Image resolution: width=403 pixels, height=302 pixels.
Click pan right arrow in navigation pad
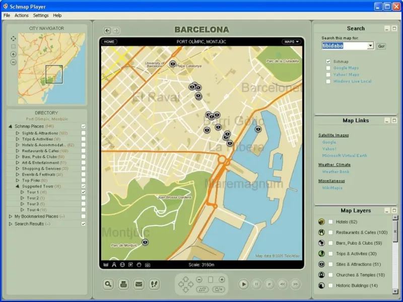[x=190, y=284]
